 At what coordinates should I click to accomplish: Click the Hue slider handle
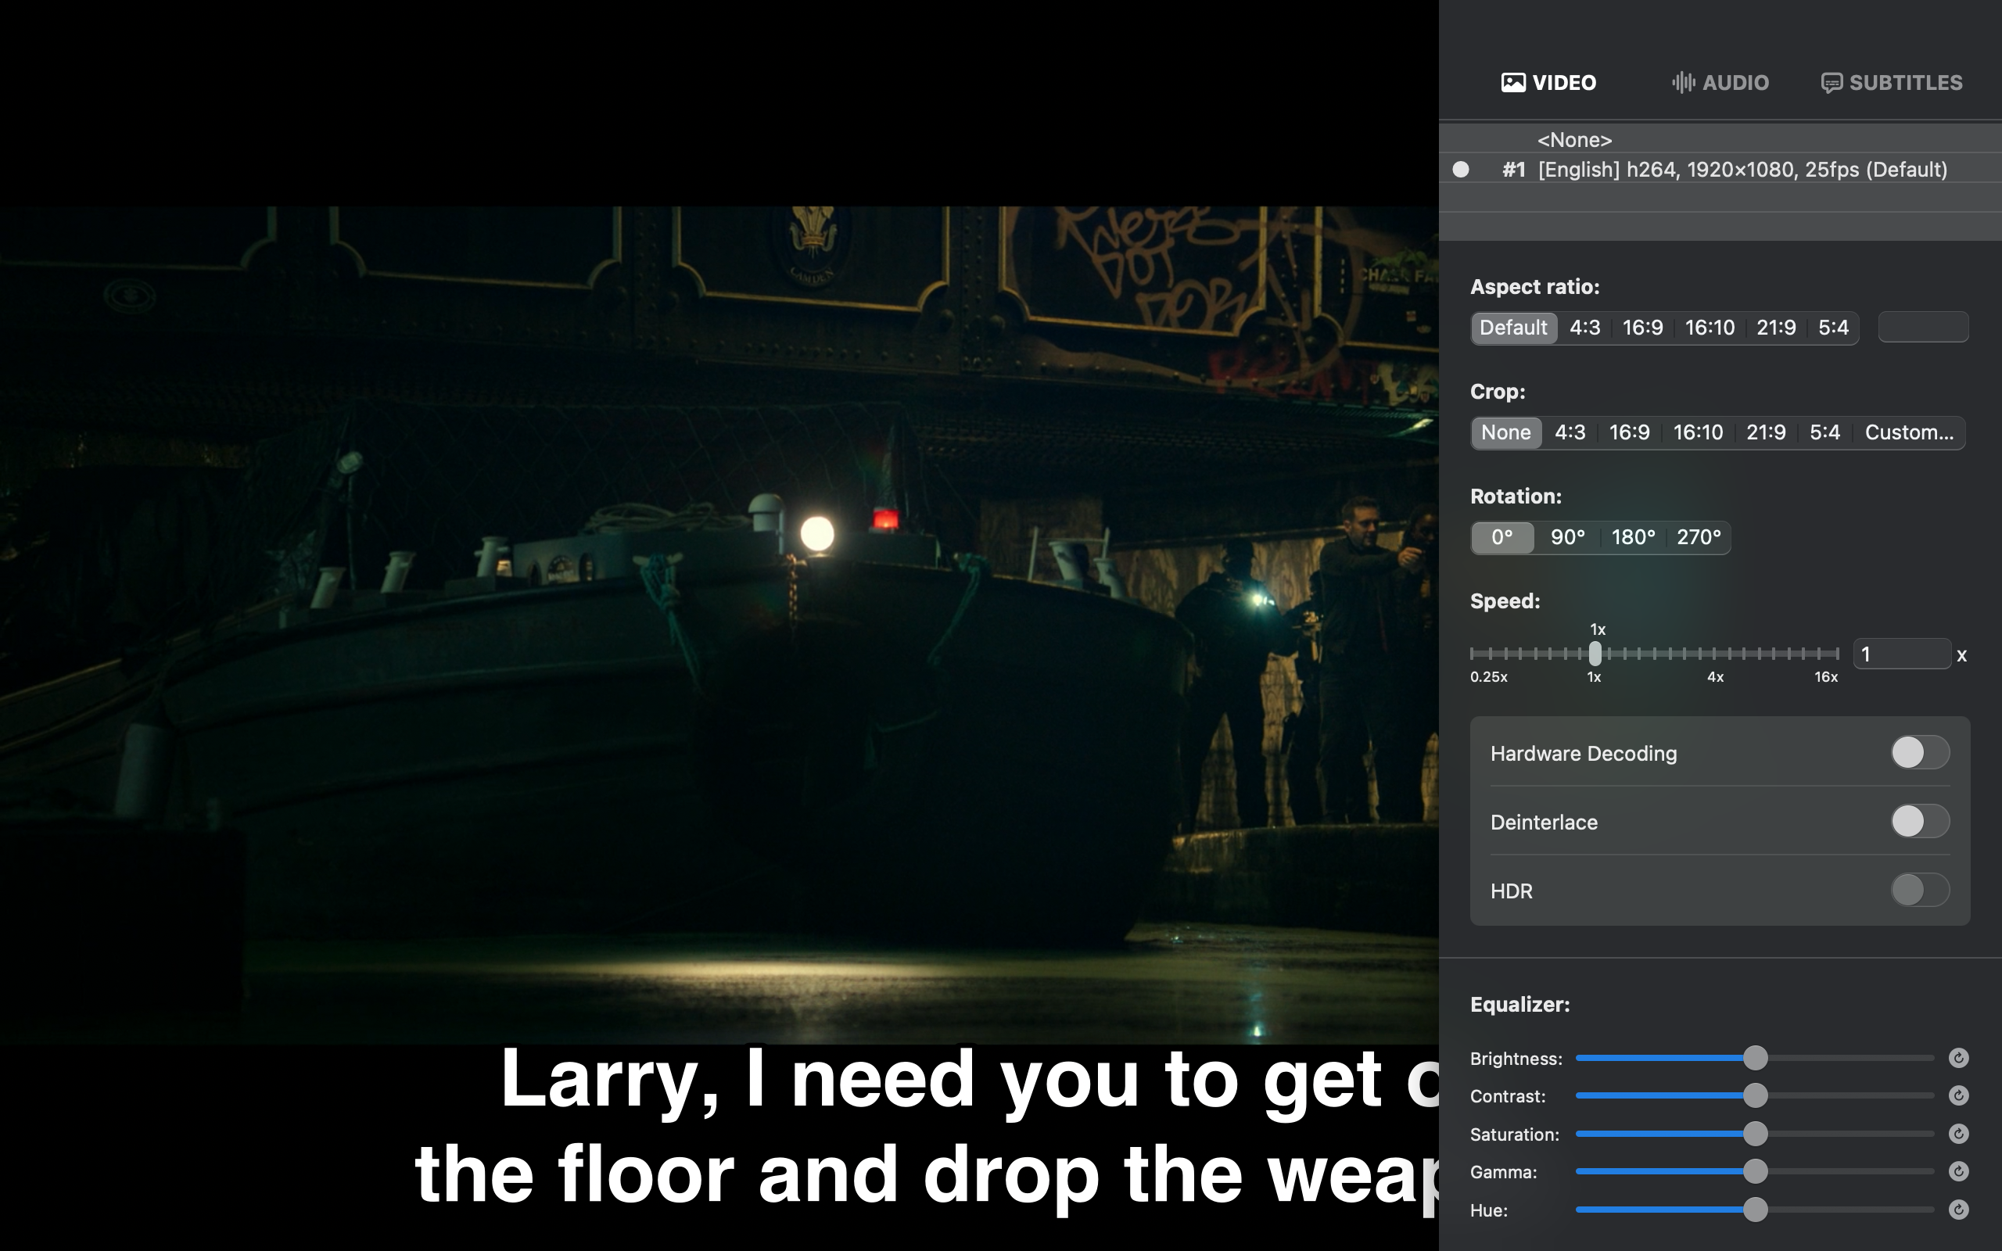1756,1210
